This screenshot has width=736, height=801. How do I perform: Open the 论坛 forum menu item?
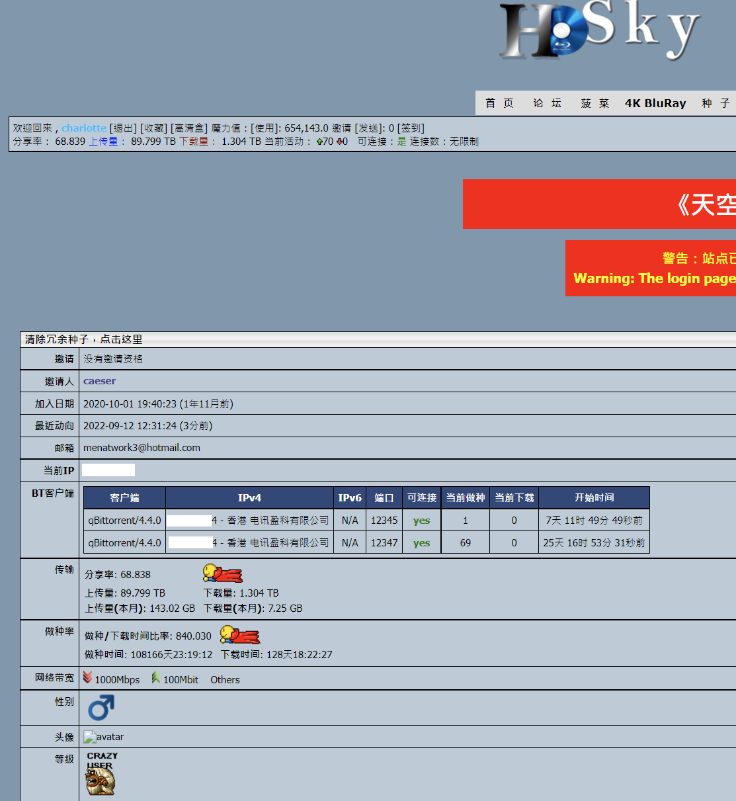pos(547,103)
